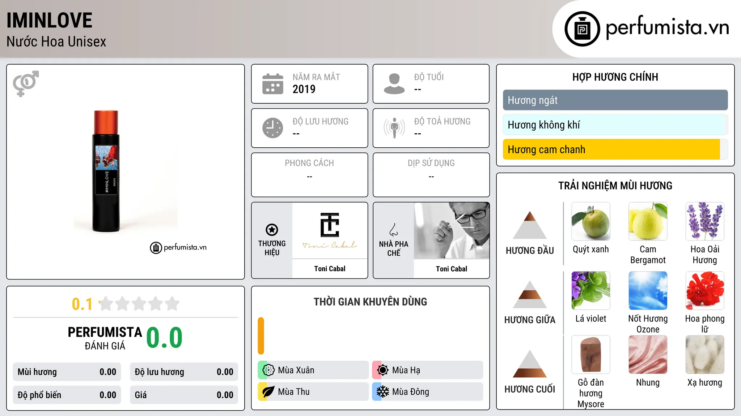Open the Gỗ đàn hương Mysore image
This screenshot has width=741, height=416.
click(591, 355)
